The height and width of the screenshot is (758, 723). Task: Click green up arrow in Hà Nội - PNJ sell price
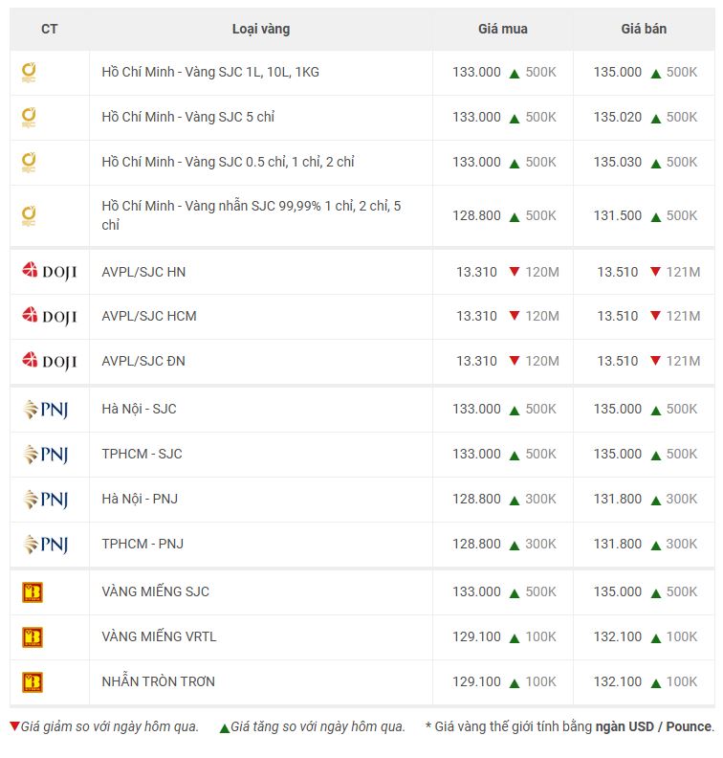(x=655, y=501)
